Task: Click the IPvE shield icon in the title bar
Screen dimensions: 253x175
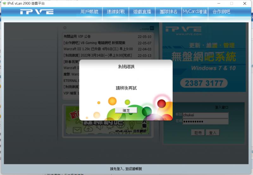Action: [x=4, y=3]
